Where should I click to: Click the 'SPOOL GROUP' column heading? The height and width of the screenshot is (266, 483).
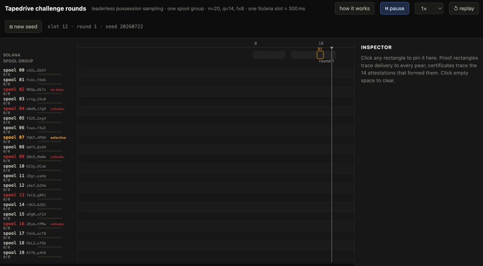coord(18,61)
